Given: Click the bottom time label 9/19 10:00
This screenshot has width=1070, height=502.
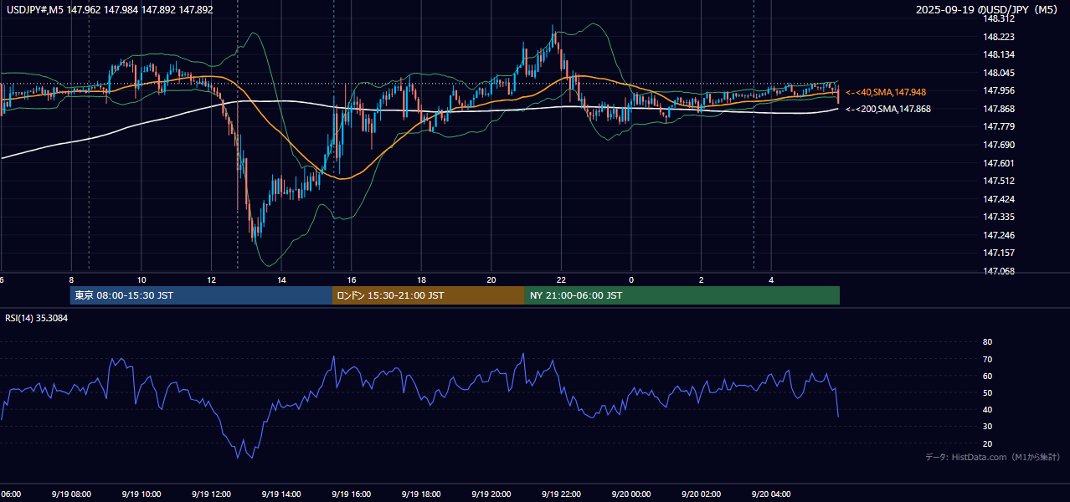Looking at the screenshot, I should pos(140,494).
